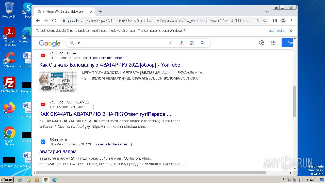Select the Google search results tab
This screenshot has width=325, height=183.
(64, 12)
